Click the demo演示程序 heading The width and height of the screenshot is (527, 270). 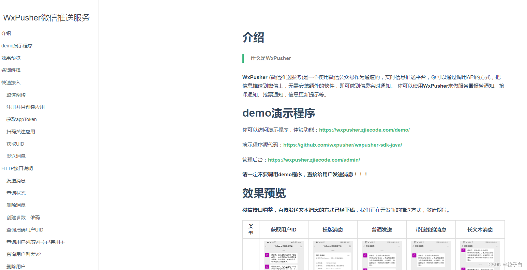point(279,113)
